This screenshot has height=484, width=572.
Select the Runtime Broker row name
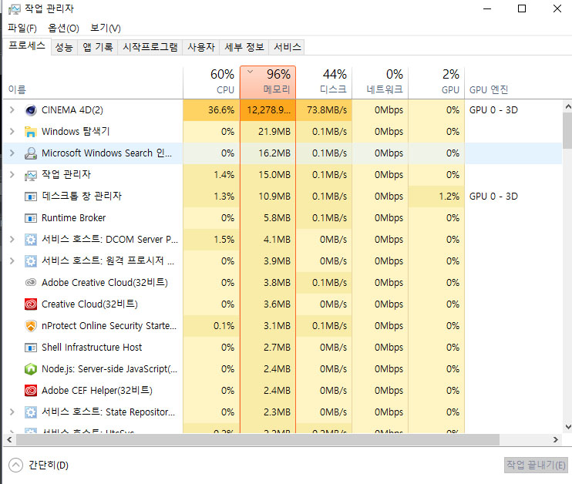(74, 218)
